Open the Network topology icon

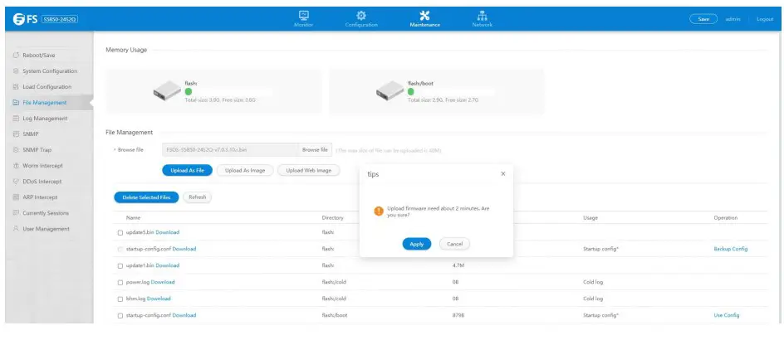coord(482,16)
